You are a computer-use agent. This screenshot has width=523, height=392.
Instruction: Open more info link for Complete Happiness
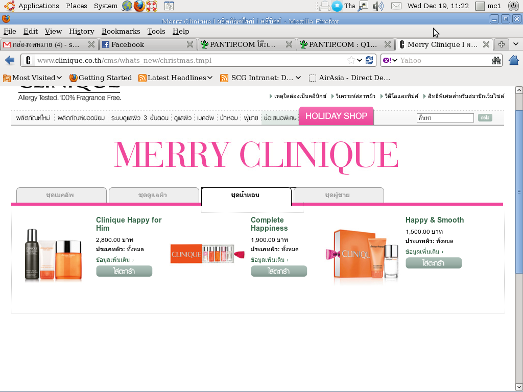pos(270,260)
